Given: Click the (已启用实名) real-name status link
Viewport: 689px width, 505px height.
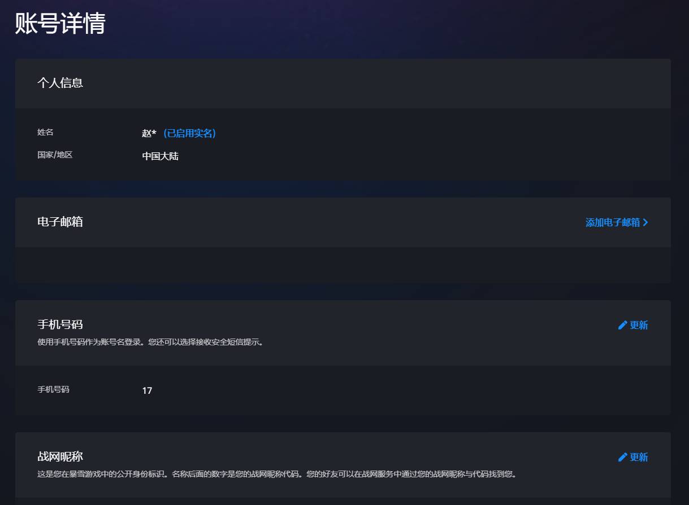Looking at the screenshot, I should pos(189,133).
